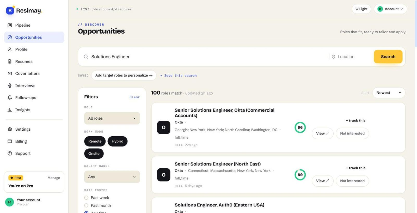Open Resumes from the sidebar
Screen dimensions: 417x213
click(34, 62)
